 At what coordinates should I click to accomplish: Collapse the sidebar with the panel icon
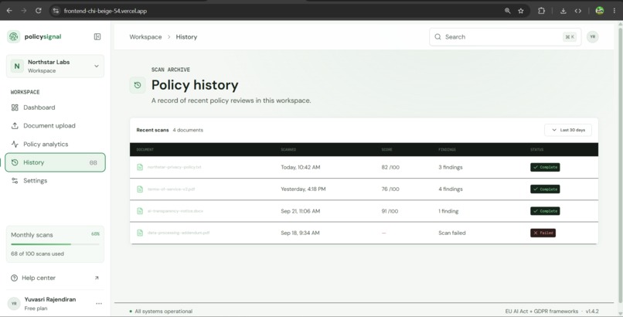(97, 36)
